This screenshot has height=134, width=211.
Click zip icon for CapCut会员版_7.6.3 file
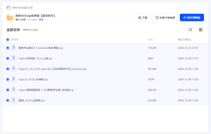pyautogui.click(x=13, y=58)
